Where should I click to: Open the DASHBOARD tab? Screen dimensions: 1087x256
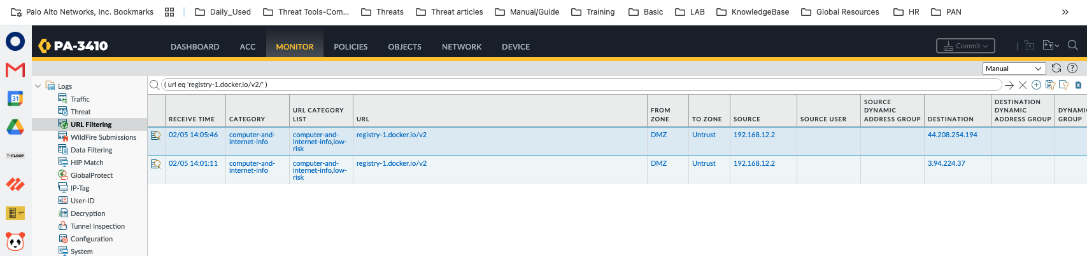click(195, 46)
